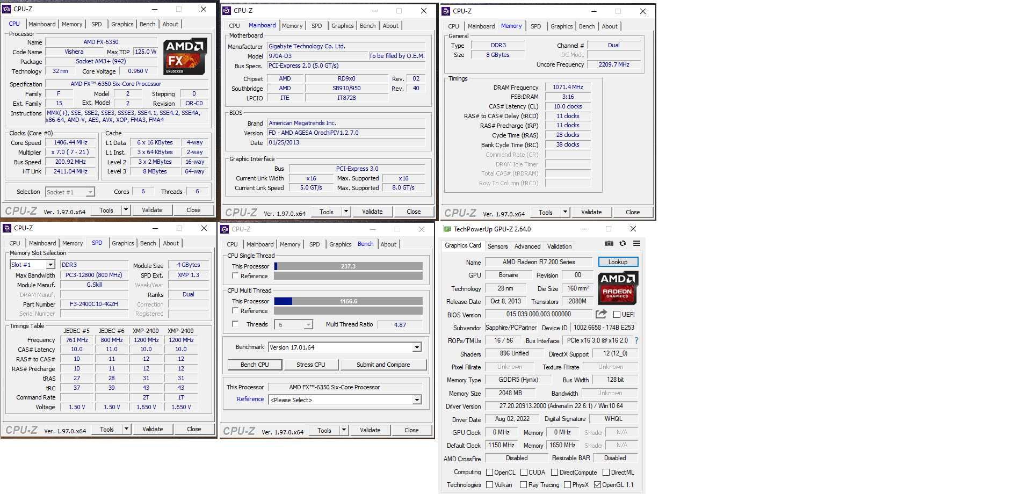Click the BIOS export arrow icon in GPU-Z
The height and width of the screenshot is (494, 1028).
click(x=601, y=314)
